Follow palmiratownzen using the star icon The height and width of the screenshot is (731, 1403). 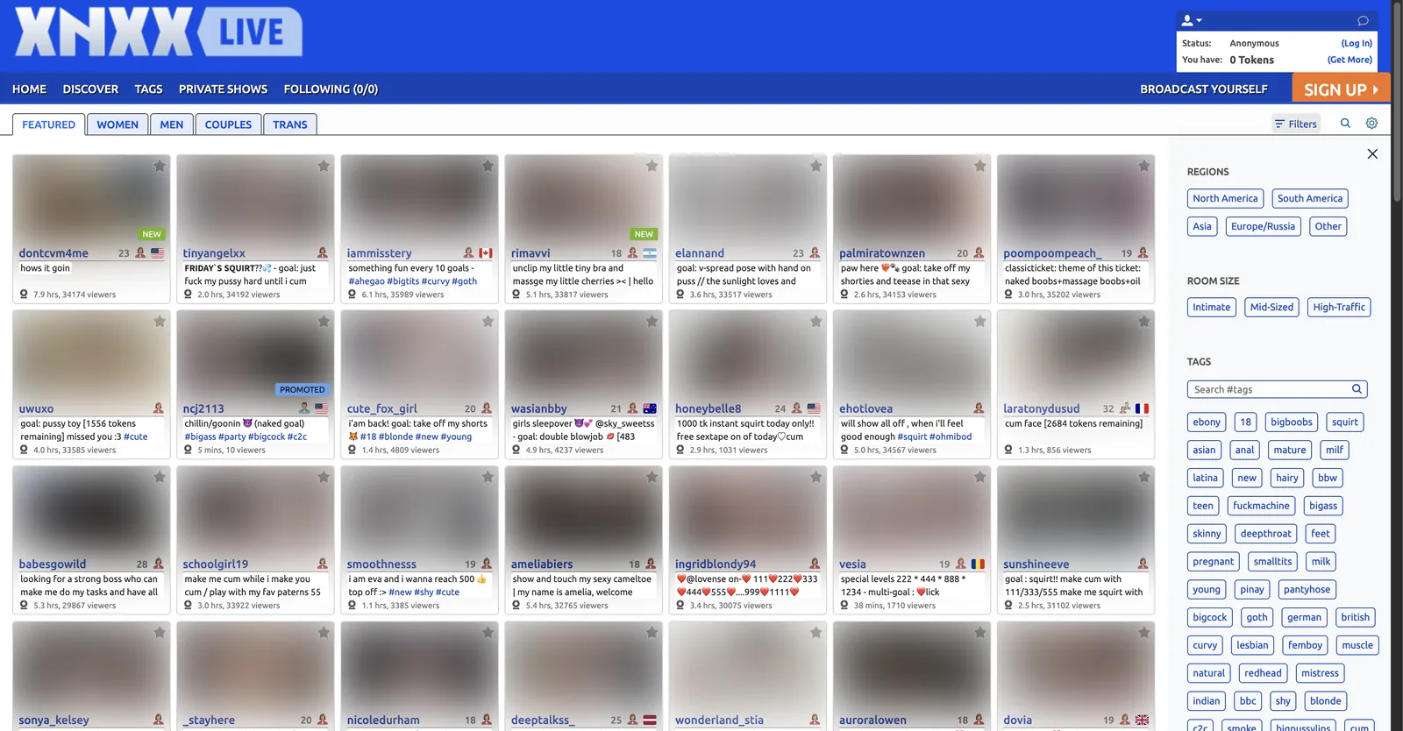[x=980, y=166]
